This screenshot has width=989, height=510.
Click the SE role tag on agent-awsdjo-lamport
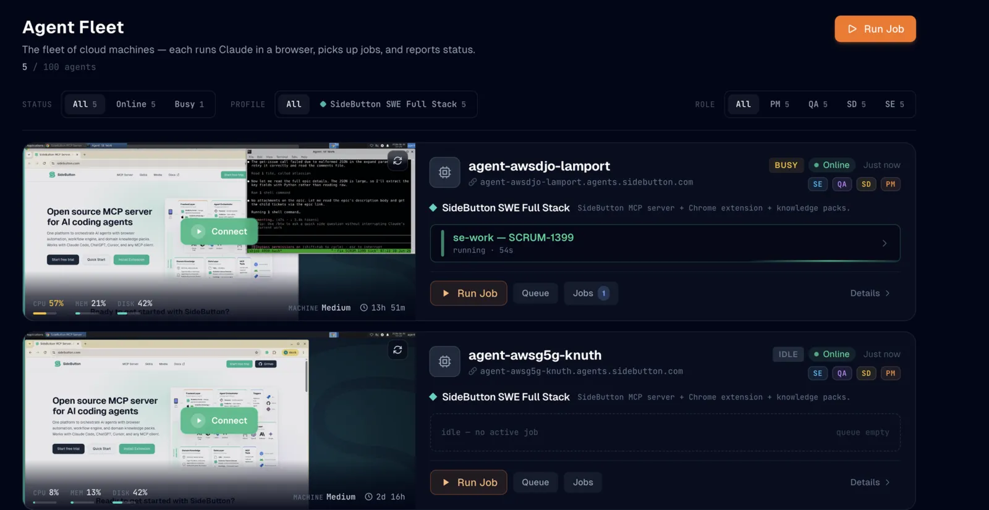tap(818, 184)
